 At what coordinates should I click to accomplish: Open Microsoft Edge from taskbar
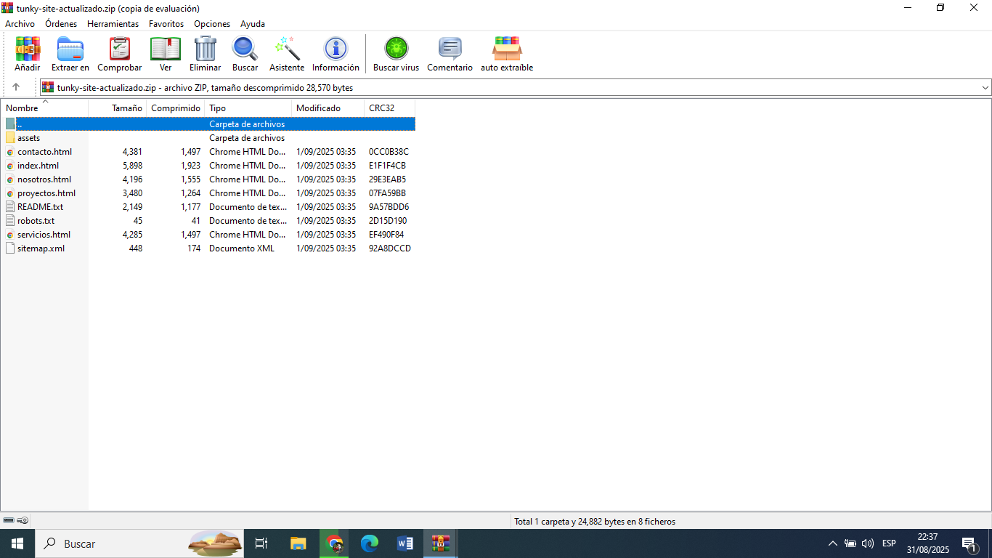pyautogui.click(x=370, y=543)
